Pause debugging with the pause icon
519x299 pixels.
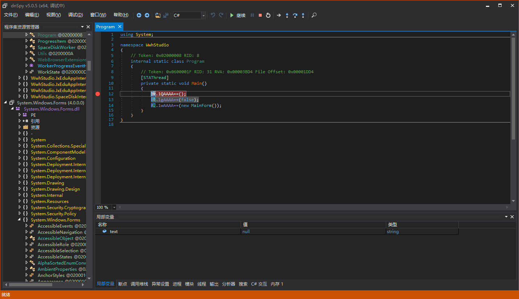[252, 15]
